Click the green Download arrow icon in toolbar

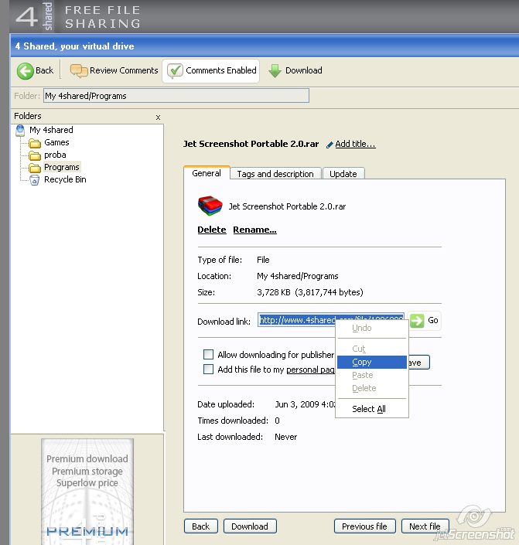click(275, 70)
